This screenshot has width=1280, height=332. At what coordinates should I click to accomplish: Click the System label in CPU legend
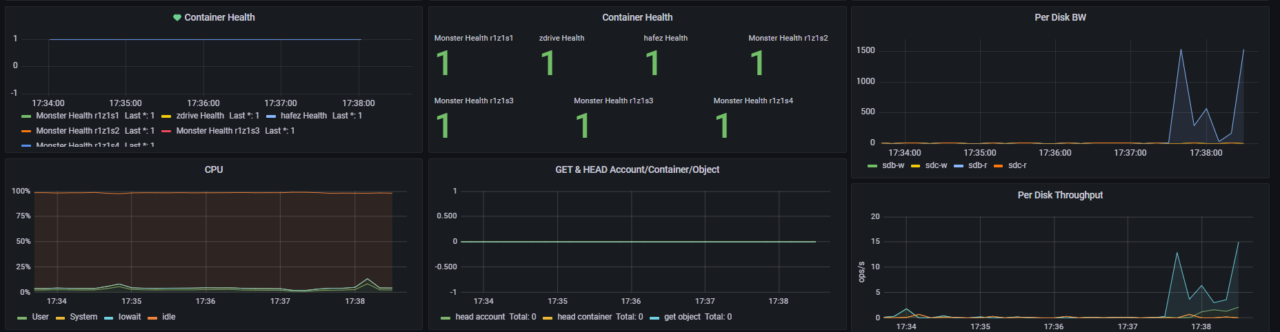(83, 317)
